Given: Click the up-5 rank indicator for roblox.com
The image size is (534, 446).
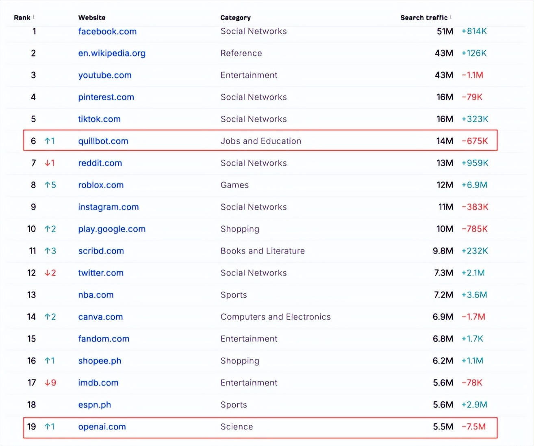Looking at the screenshot, I should pos(50,185).
